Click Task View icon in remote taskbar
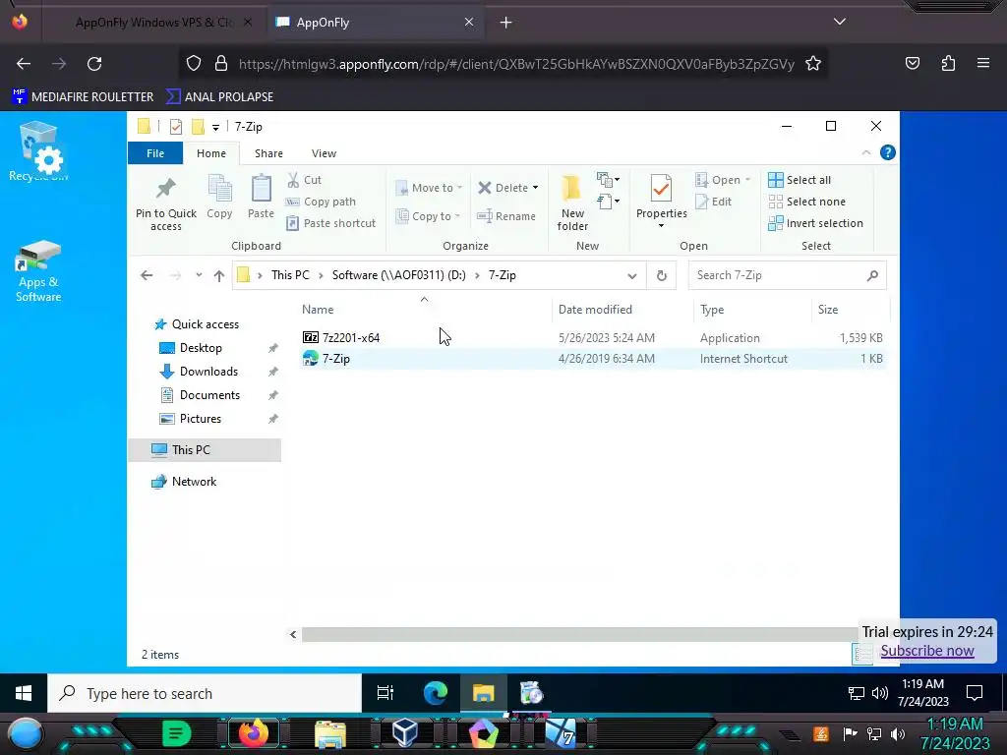Viewport: 1007px width, 755px height. pyautogui.click(x=385, y=693)
